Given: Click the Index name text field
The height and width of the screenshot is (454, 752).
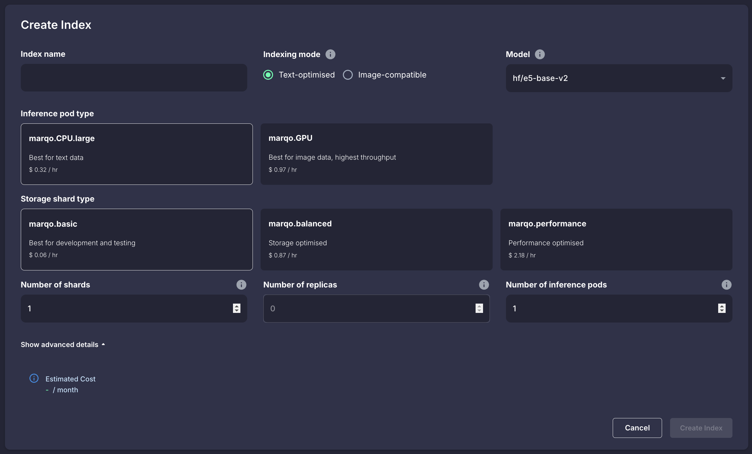Looking at the screenshot, I should (x=134, y=78).
